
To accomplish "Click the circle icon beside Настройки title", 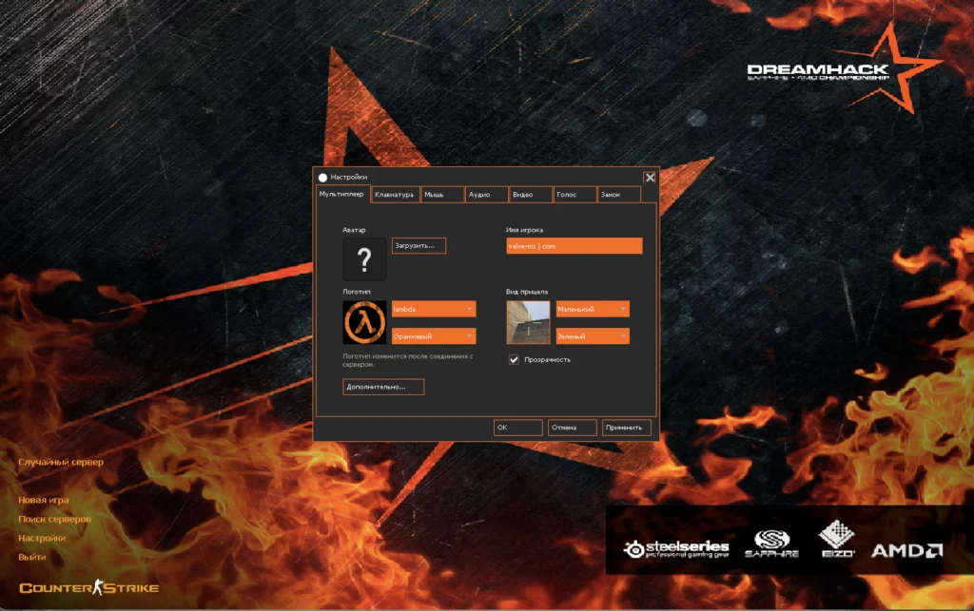I will click(x=324, y=177).
